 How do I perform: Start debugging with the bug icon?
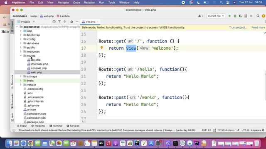pyautogui.click(x=235, y=16)
